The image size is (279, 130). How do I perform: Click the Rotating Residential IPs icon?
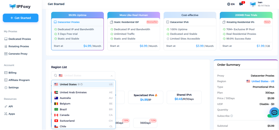pos(224,22)
